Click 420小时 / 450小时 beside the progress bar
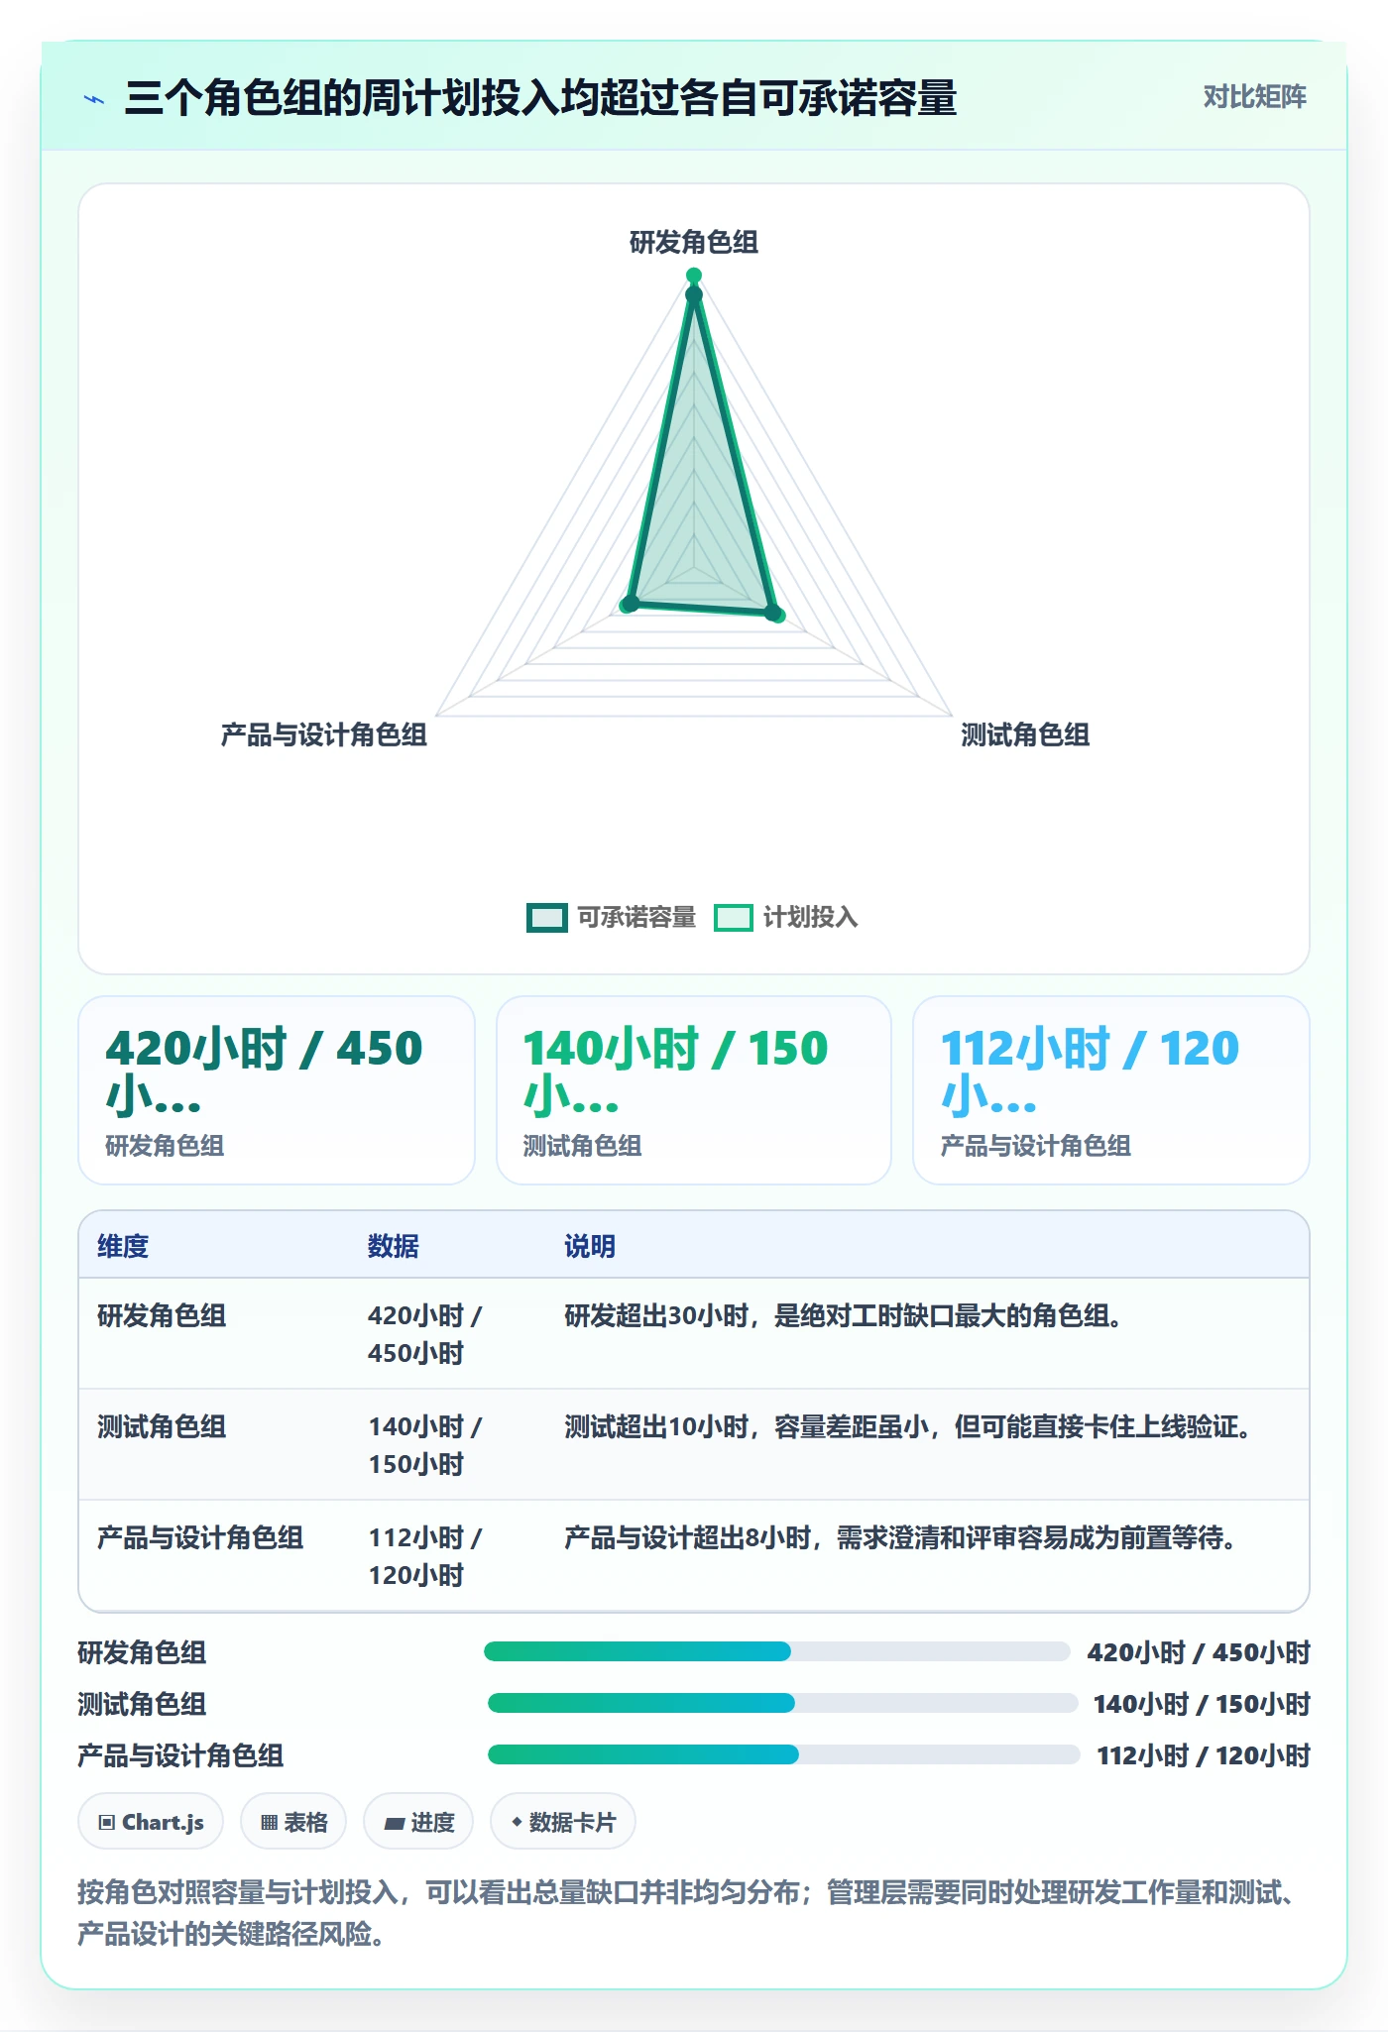Image resolution: width=1388 pixels, height=2032 pixels. [1199, 1652]
